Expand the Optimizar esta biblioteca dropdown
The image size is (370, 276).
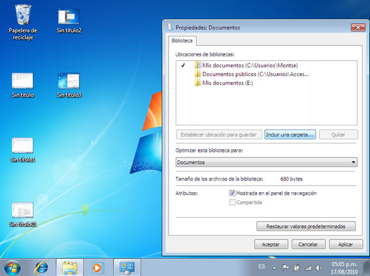266,162
